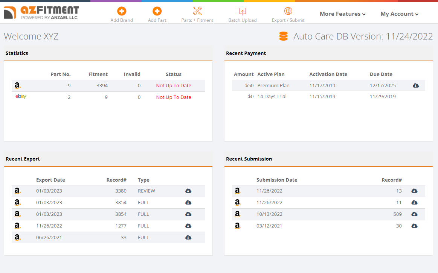438x273 pixels.
Task: Click the Export / Submit label
Action: (x=288, y=20)
